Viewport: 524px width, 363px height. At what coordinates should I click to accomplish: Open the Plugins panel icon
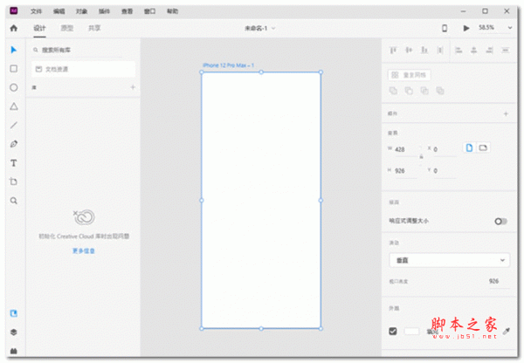coord(14,351)
